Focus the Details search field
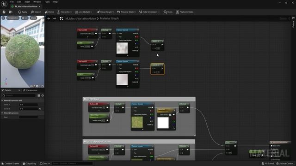This screenshot has height=166, width=296. pos(19,95)
